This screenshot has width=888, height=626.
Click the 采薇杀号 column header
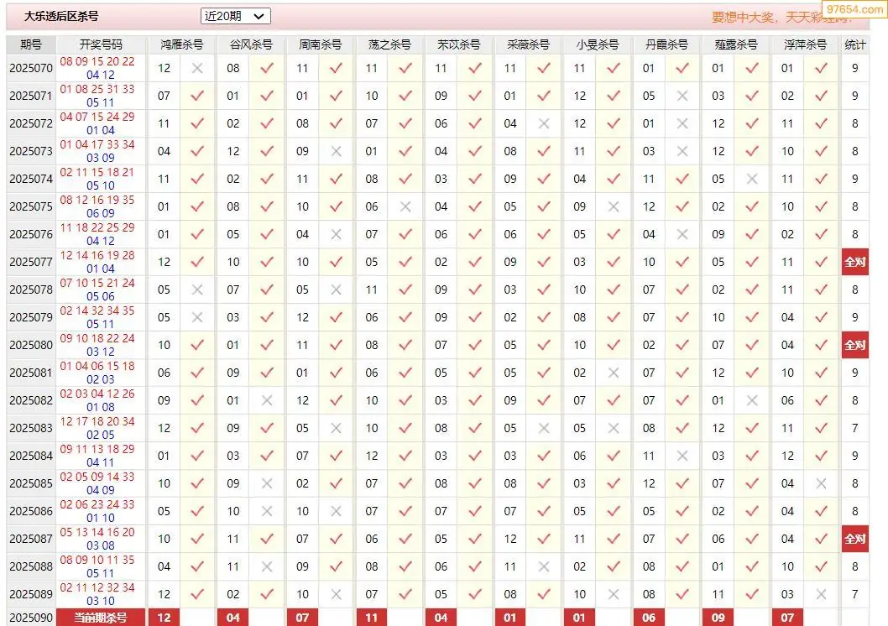528,44
